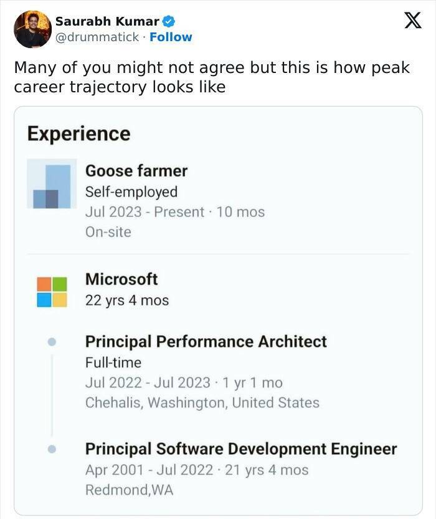
Task: Select the tweet text about peak career trajectory
Action: [211, 77]
